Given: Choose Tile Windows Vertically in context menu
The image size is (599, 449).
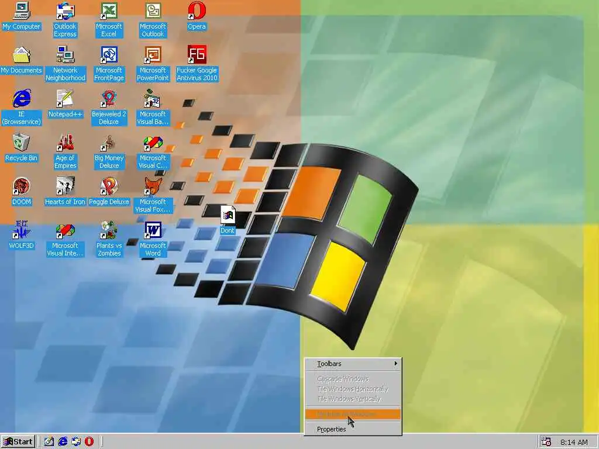Looking at the screenshot, I should pyautogui.click(x=353, y=399).
